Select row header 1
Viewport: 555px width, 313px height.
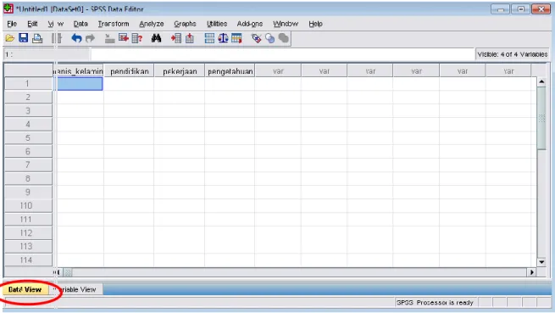tap(28, 84)
